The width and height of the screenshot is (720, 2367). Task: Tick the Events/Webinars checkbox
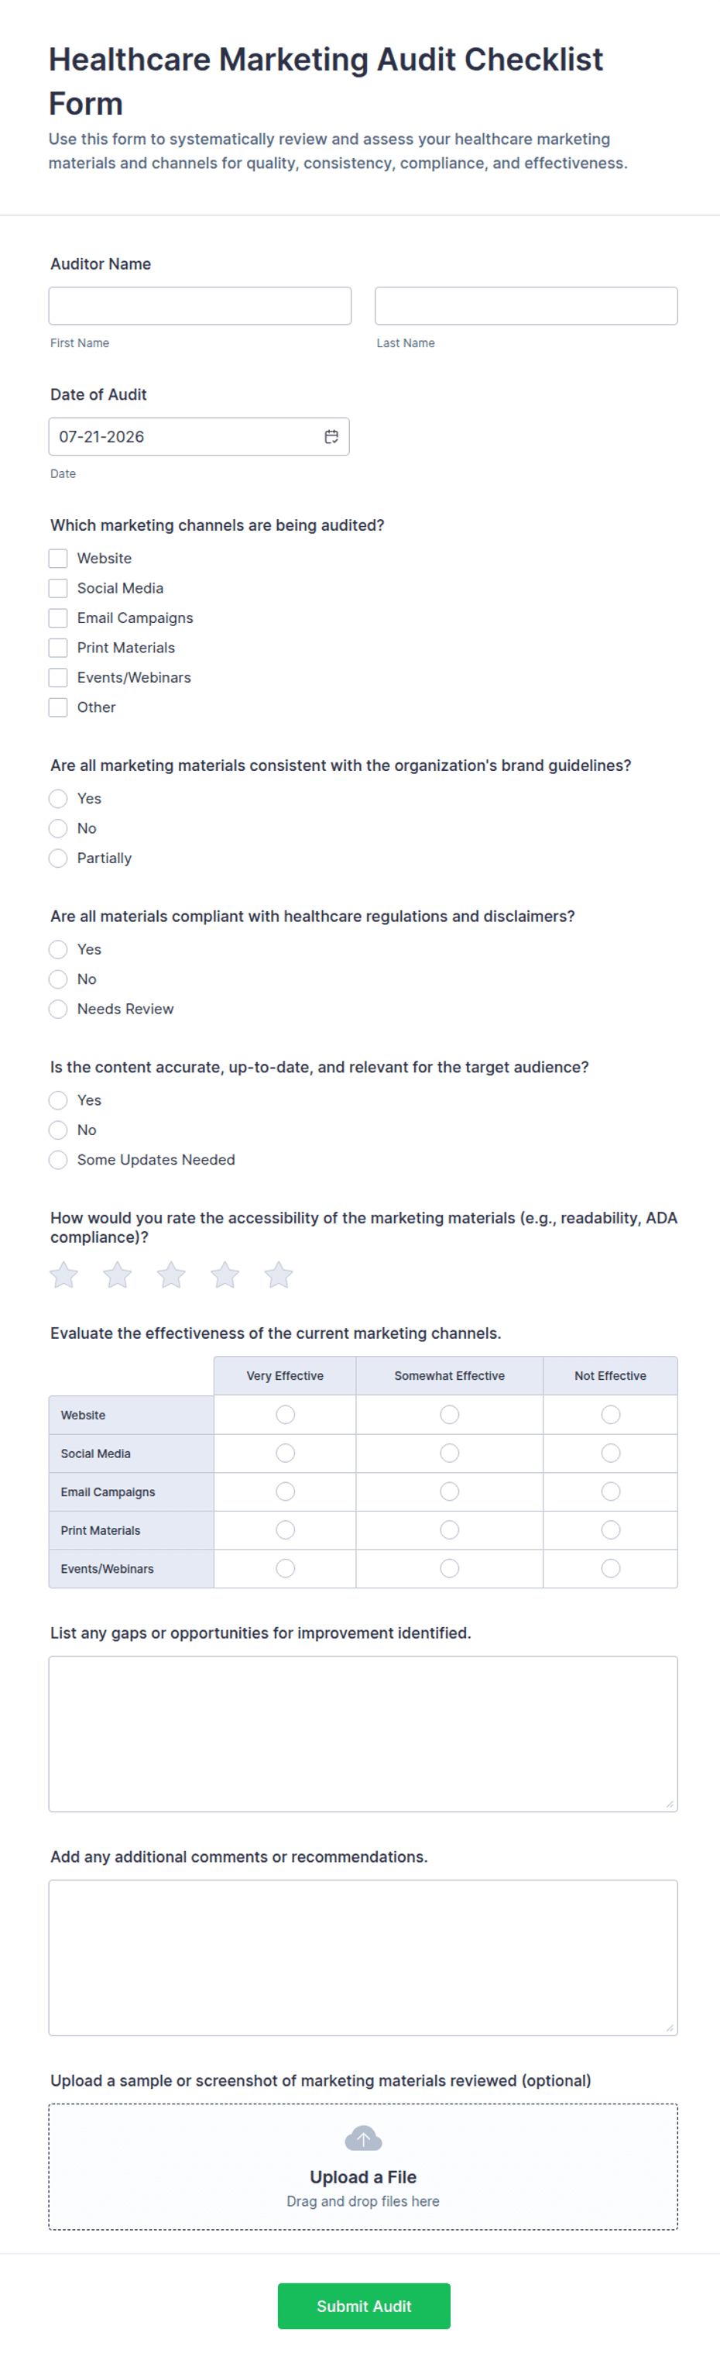pos(58,677)
